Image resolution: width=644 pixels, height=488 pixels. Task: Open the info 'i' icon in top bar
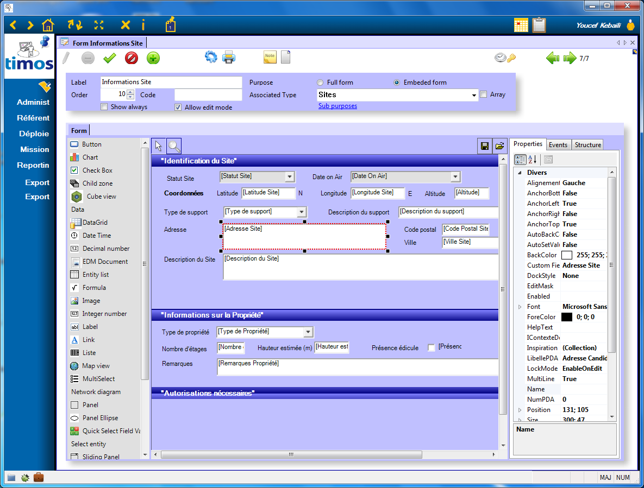(x=143, y=26)
